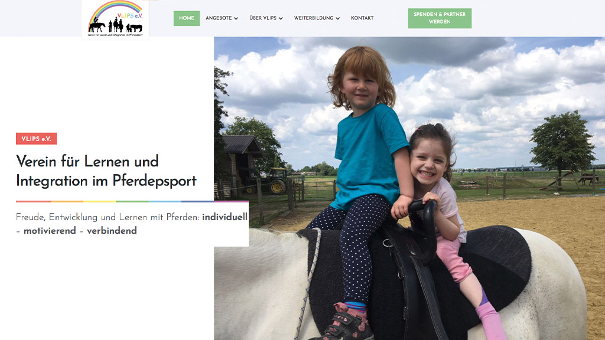Click the Freude, Entwicklung und Lernen tagline
Screen dimensions: 605x340
[132, 224]
